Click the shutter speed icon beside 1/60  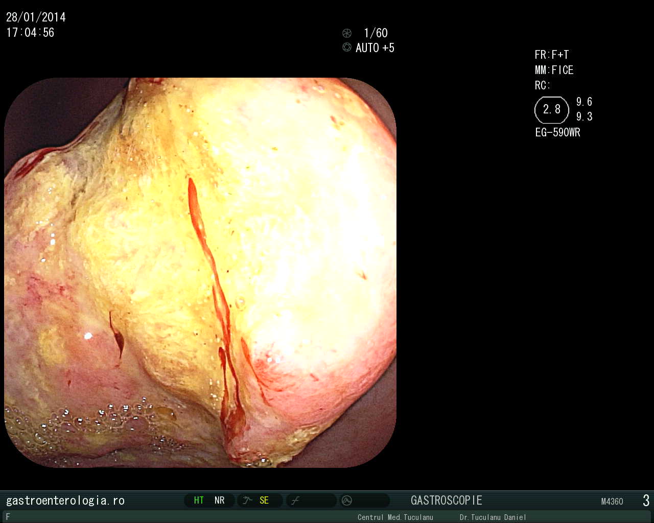coord(347,33)
